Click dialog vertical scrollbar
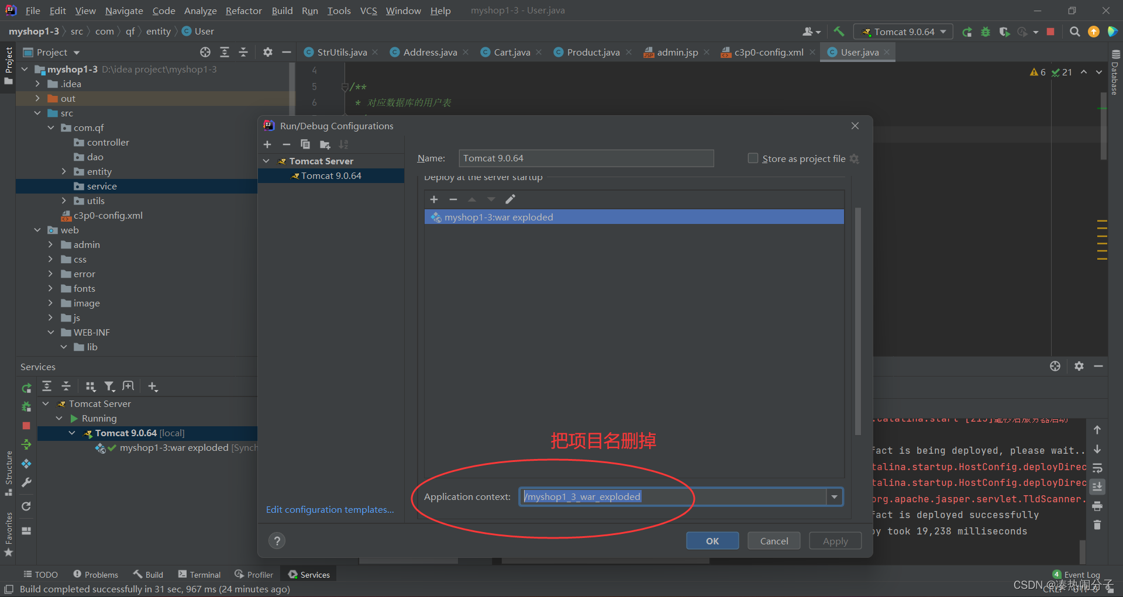The height and width of the screenshot is (597, 1123). pos(858,322)
